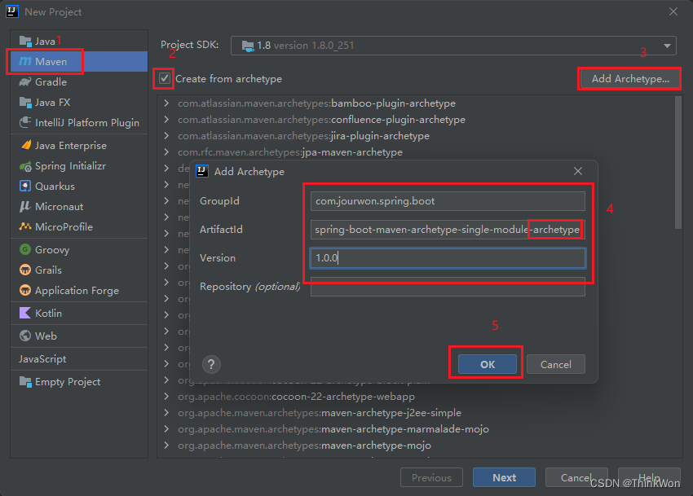693x496 pixels.
Task: Select the Groovy icon
Action: pyautogui.click(x=25, y=249)
